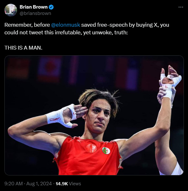This screenshot has width=188, height=191.
Task: Click the tweet line starting with Remember, before
Action: (x=87, y=25)
